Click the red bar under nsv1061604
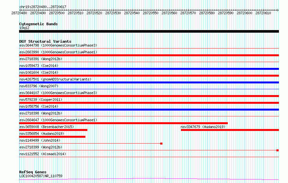Viewport: 288px width, 183px height. click(149, 76)
